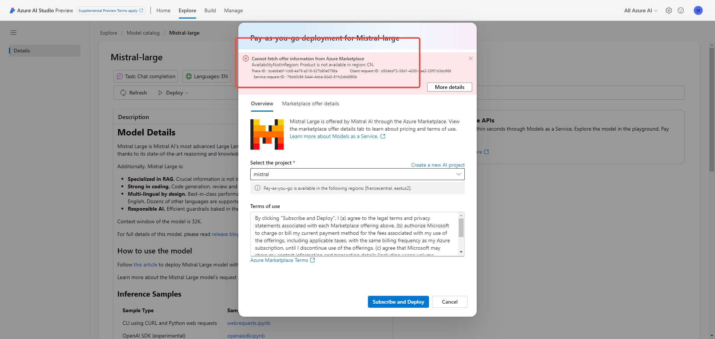Open the SF user avatar menu
Image resolution: width=715 pixels, height=339 pixels.
(698, 10)
